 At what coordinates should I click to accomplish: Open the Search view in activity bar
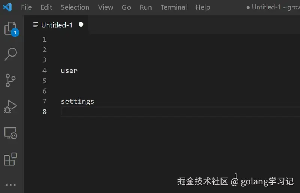click(11, 54)
